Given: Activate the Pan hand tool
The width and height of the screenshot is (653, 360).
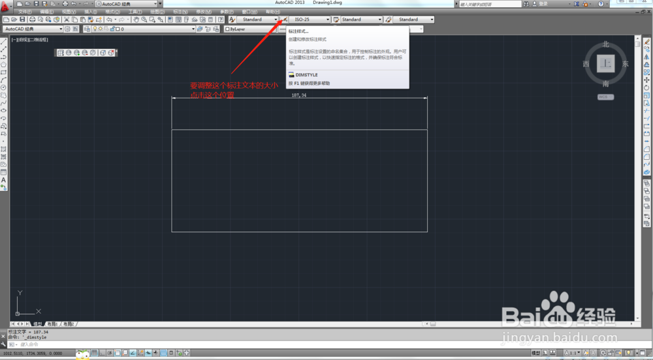Looking at the screenshot, I should tap(136, 20).
